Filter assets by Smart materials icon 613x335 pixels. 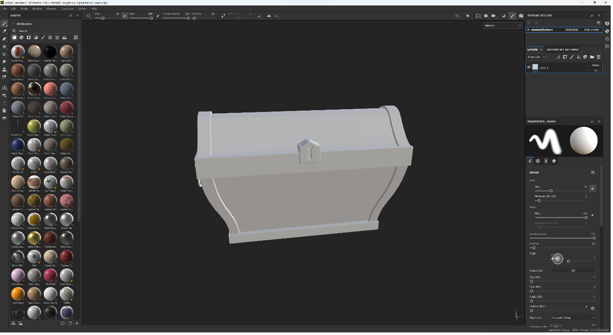21,38
